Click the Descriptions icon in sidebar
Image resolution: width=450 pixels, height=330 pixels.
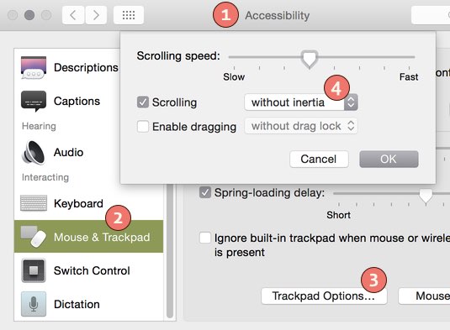pos(34,67)
